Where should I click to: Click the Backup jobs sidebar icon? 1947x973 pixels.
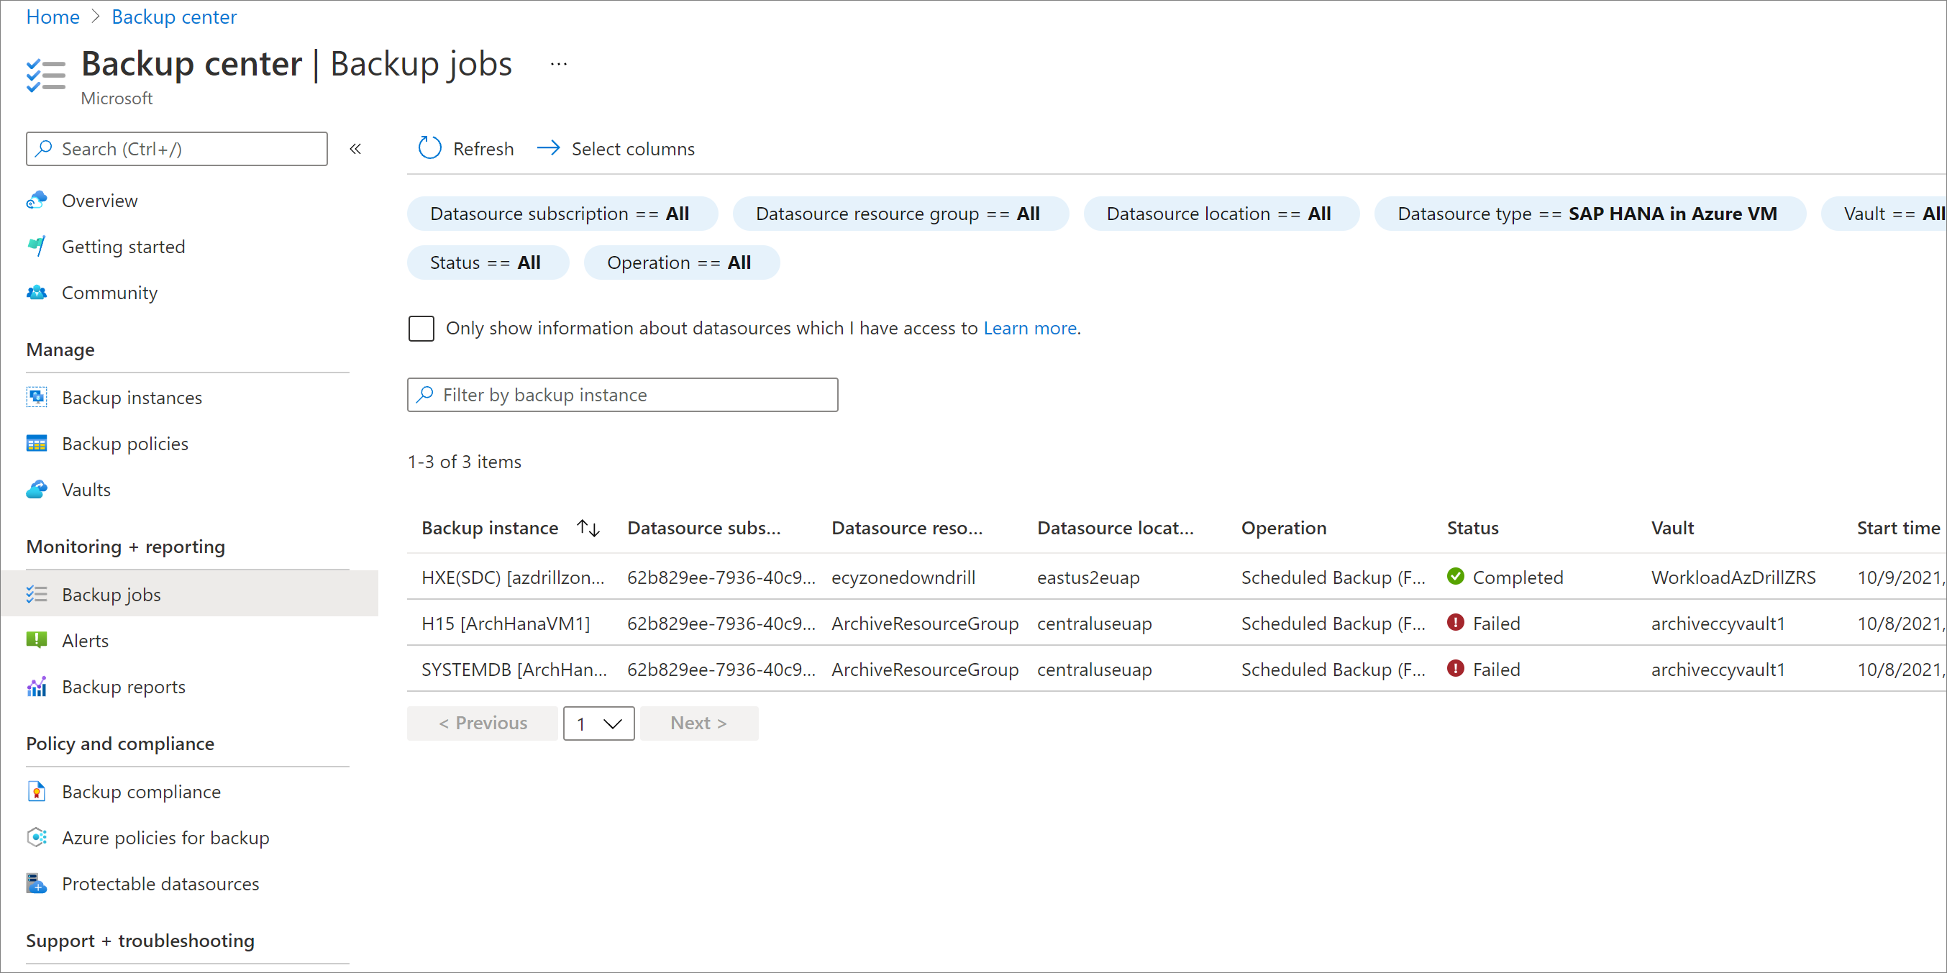[x=37, y=593]
